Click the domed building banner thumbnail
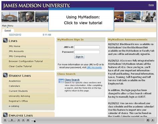 point(9,17)
